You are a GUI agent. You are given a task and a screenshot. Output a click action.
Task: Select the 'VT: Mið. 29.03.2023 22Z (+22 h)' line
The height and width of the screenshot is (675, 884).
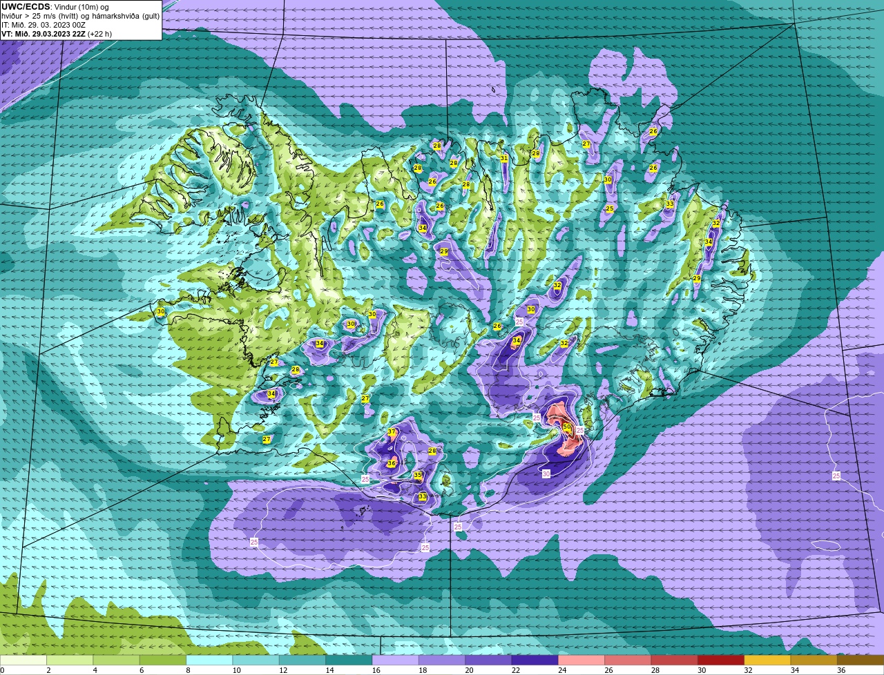(57, 34)
